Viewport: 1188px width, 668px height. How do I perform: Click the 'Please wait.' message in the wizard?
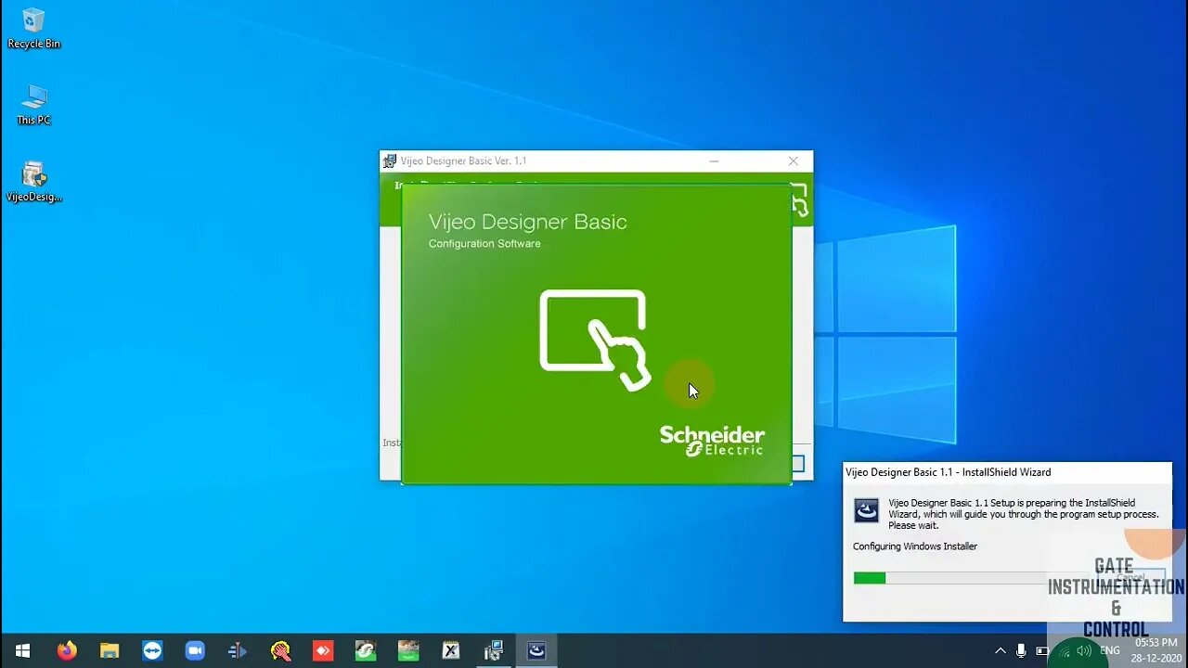[x=913, y=525]
